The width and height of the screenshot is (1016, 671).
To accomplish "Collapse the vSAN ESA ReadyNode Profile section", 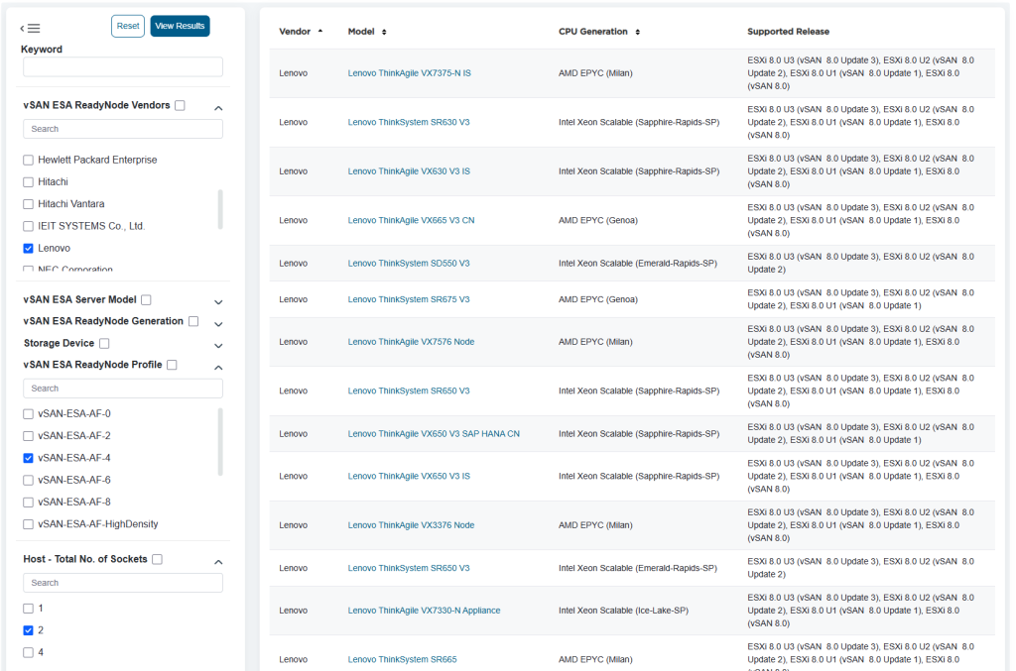I will pos(218,368).
